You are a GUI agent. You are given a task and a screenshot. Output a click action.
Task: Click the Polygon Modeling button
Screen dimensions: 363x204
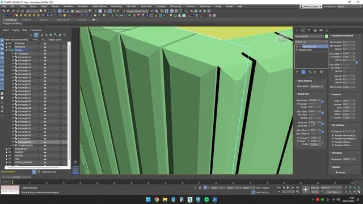coord(12,24)
